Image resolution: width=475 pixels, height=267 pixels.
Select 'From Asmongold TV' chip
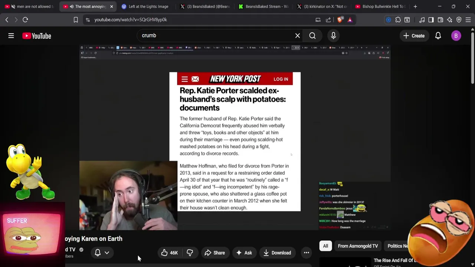click(x=358, y=246)
